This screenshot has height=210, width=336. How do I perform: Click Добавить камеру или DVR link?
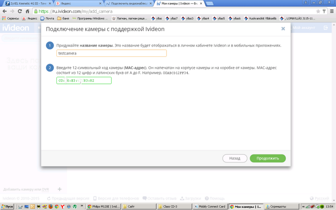pos(26,189)
